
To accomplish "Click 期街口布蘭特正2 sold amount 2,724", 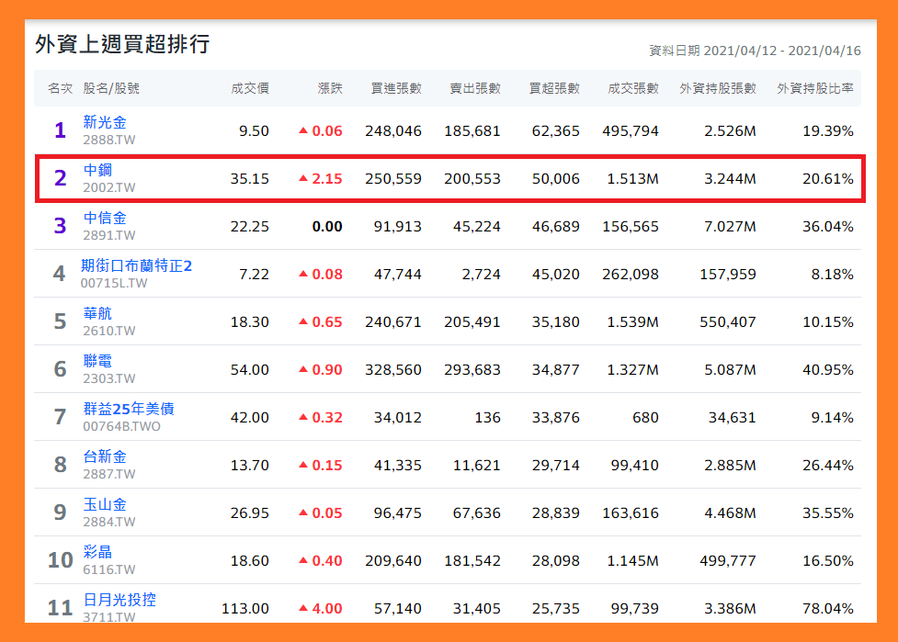I will tap(481, 275).
